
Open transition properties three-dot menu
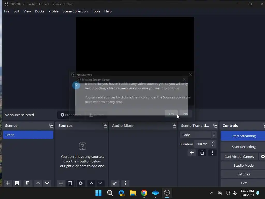[212, 153]
